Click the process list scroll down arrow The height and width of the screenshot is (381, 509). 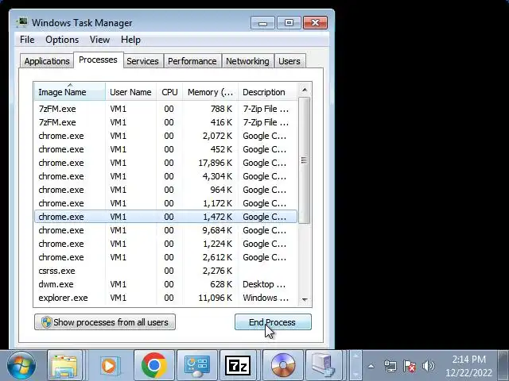coord(305,300)
